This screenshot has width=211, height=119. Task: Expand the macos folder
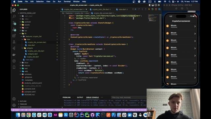tap(27, 65)
